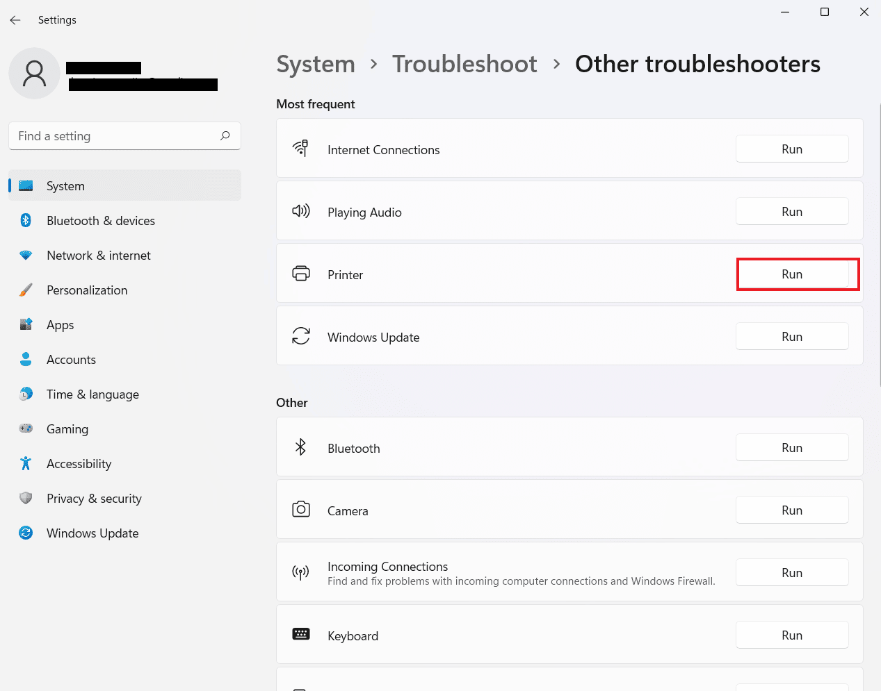Click the Windows Update sidebar icon
The image size is (881, 691).
26,533
